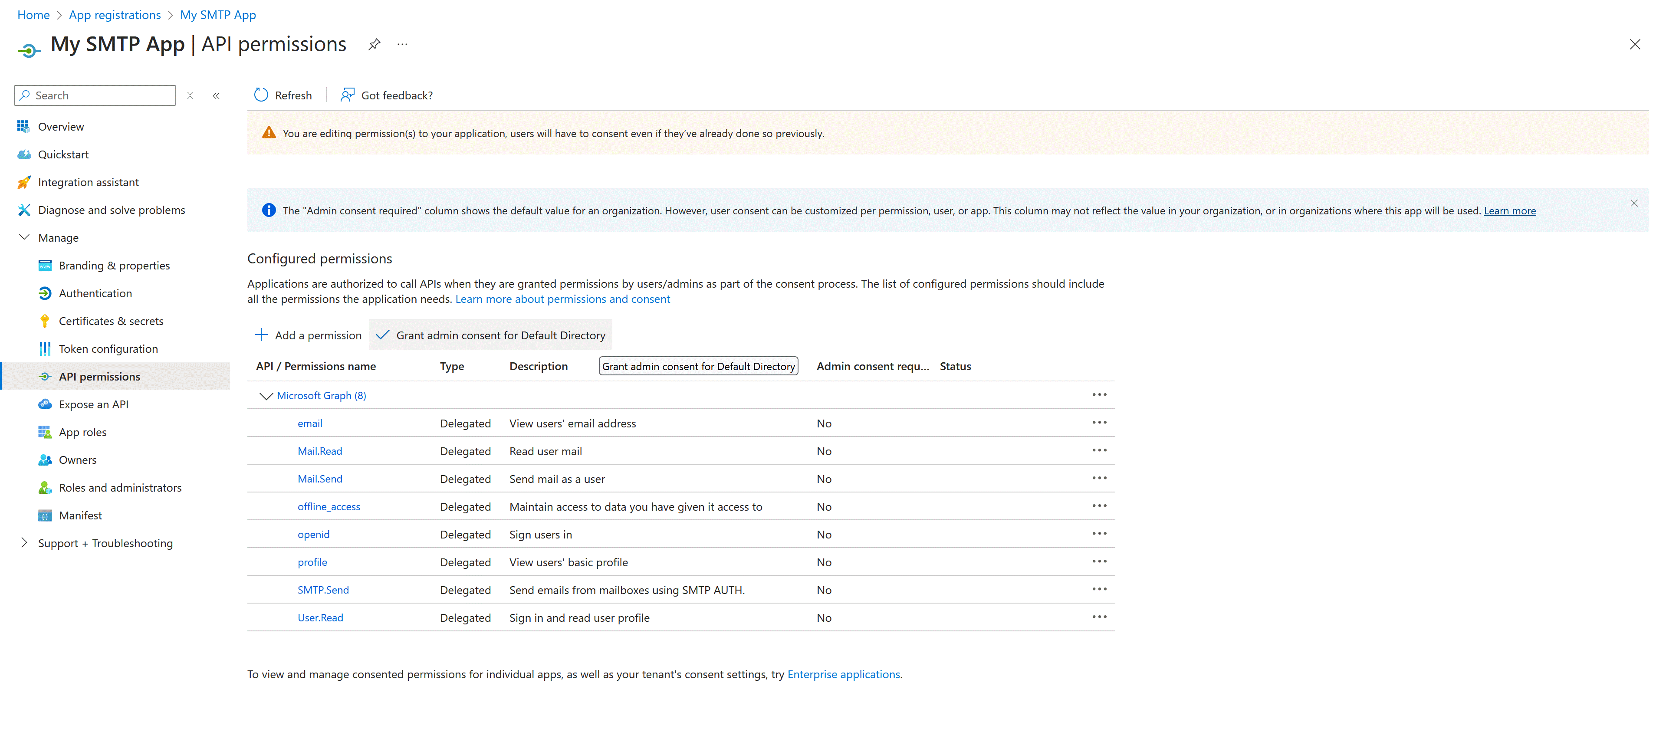Collapse the Microsoft Graph (8) group
The image size is (1666, 732).
(x=266, y=396)
